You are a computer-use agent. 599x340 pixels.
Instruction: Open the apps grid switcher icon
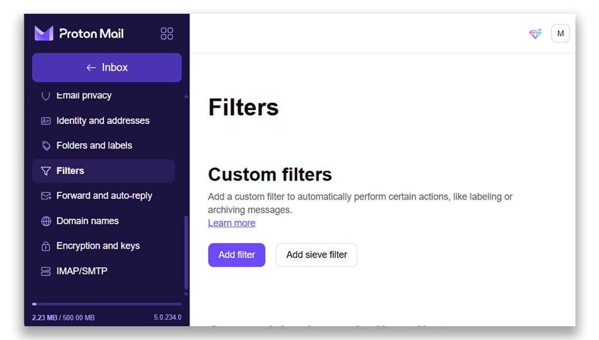tap(167, 33)
